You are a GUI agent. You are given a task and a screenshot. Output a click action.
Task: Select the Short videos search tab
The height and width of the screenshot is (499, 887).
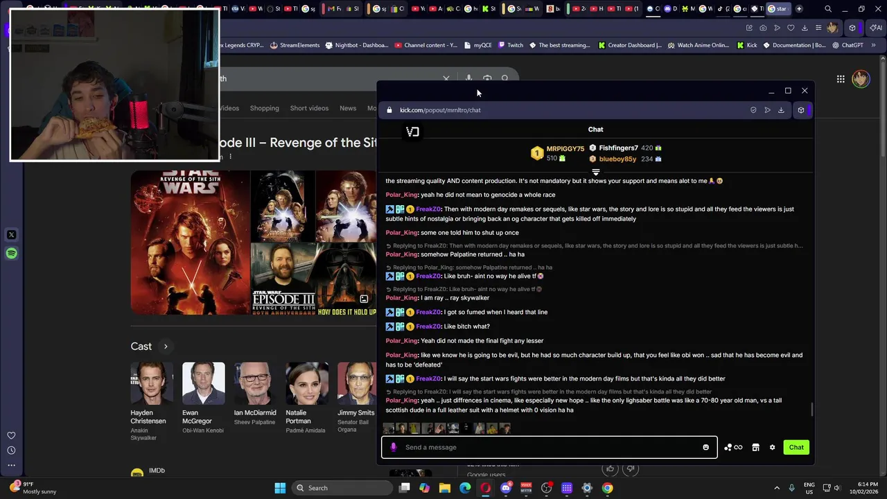tap(309, 108)
